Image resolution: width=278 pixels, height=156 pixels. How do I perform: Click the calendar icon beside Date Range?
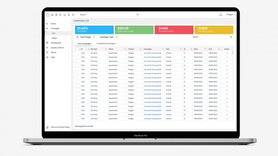(x=77, y=37)
